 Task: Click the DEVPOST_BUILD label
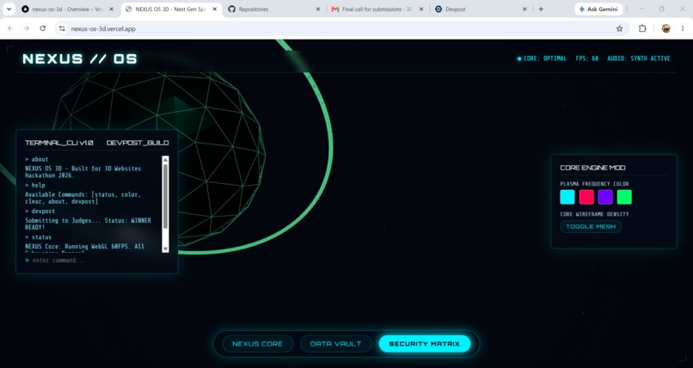click(138, 143)
